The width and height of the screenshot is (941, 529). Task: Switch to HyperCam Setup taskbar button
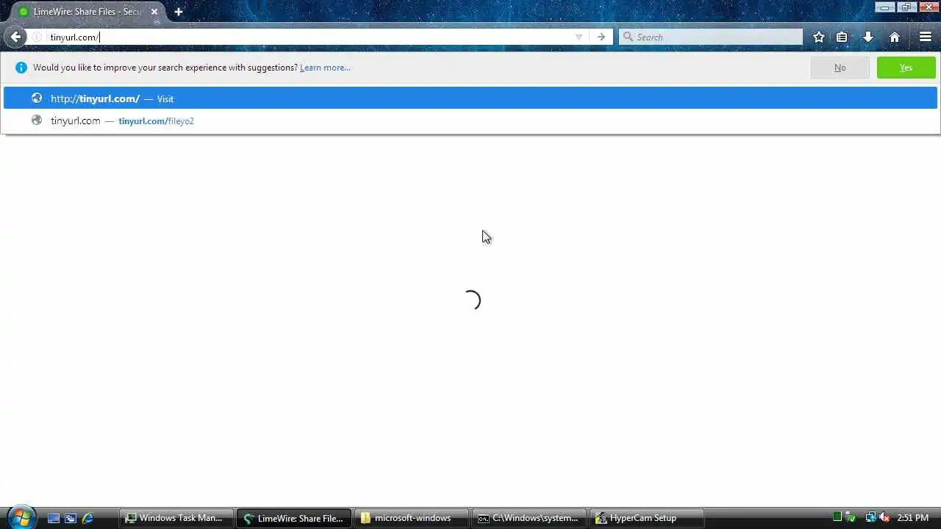point(646,518)
